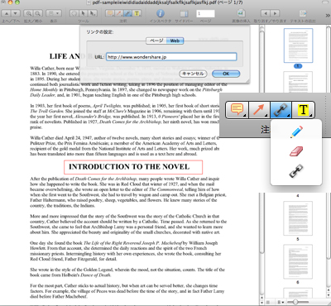The height and width of the screenshot is (306, 331).
Task: Click the yellow minimize window button
Action: pyautogui.click(x=11, y=2)
